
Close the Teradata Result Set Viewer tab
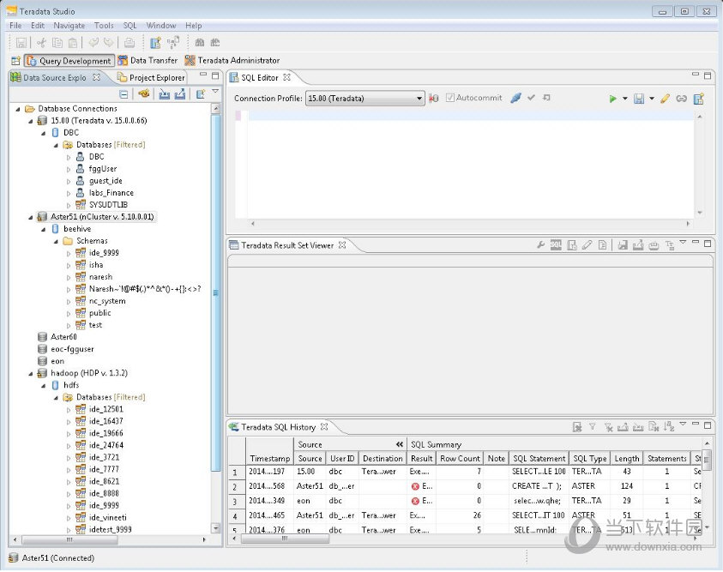(342, 244)
